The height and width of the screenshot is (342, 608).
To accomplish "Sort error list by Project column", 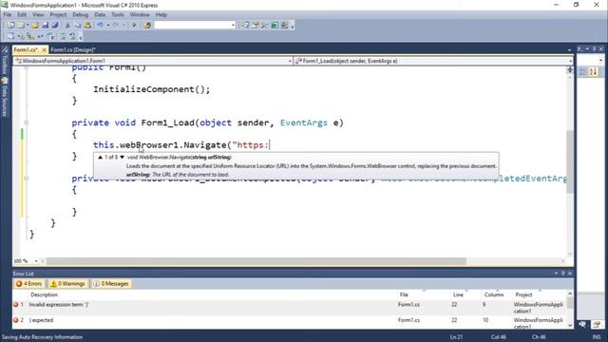I will click(x=523, y=295).
